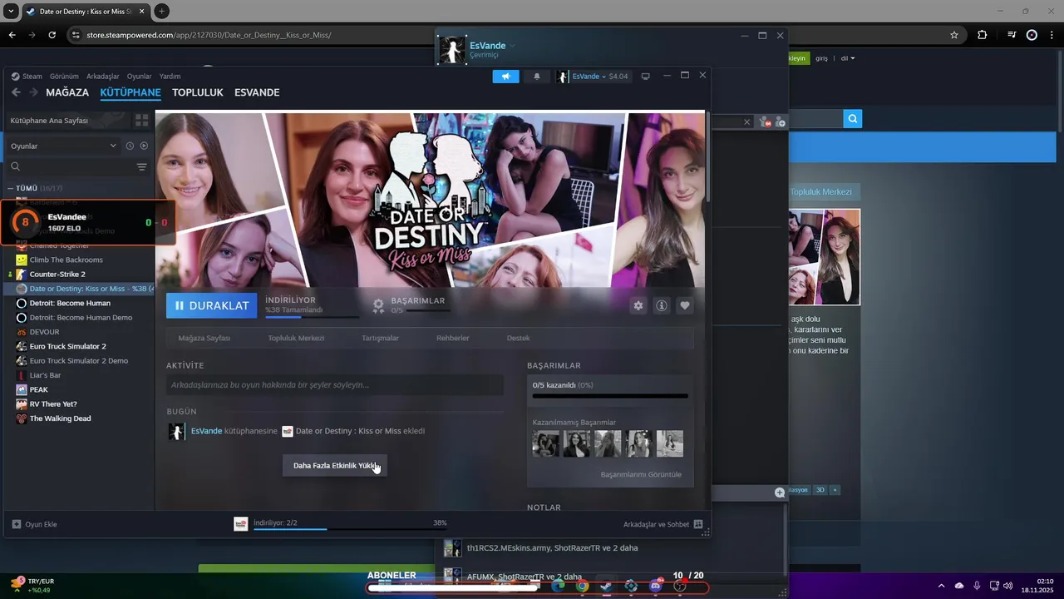Screen dimensions: 1064x599
Task: Switch to MAĞAZA tab
Action: pyautogui.click(x=67, y=92)
